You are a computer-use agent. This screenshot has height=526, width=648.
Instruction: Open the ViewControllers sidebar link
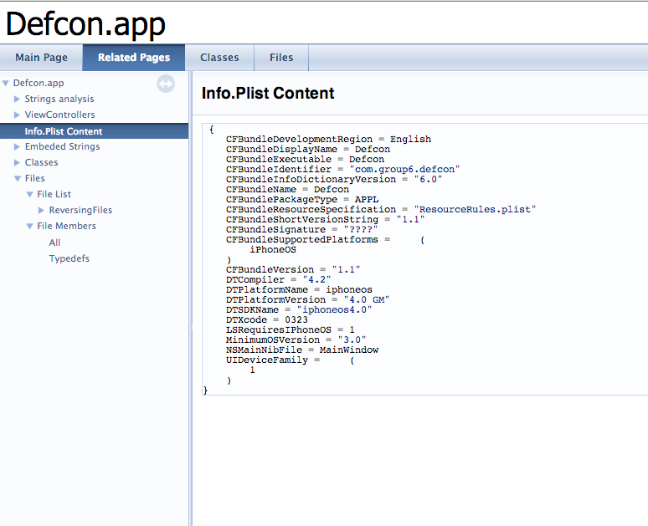[x=59, y=115]
